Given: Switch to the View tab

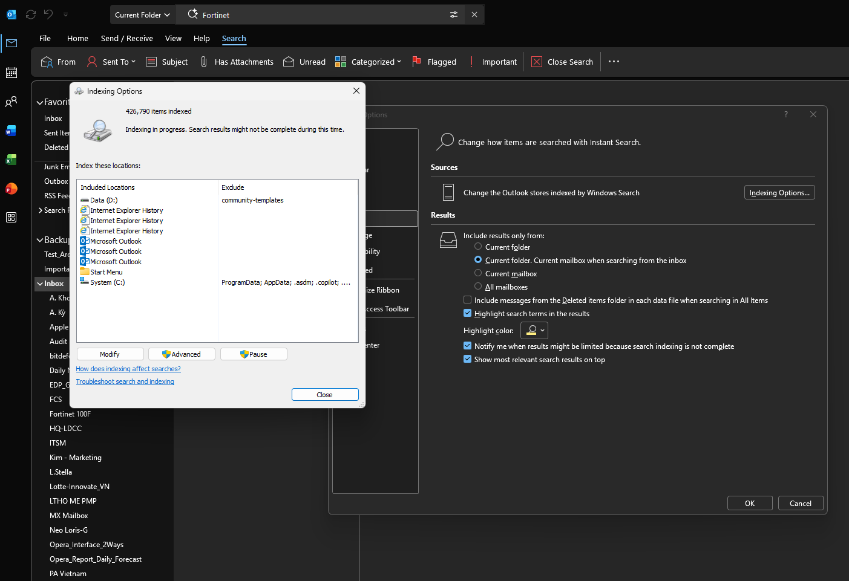Looking at the screenshot, I should 173,38.
